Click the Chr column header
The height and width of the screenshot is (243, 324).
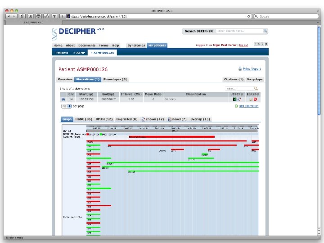pos(71,94)
